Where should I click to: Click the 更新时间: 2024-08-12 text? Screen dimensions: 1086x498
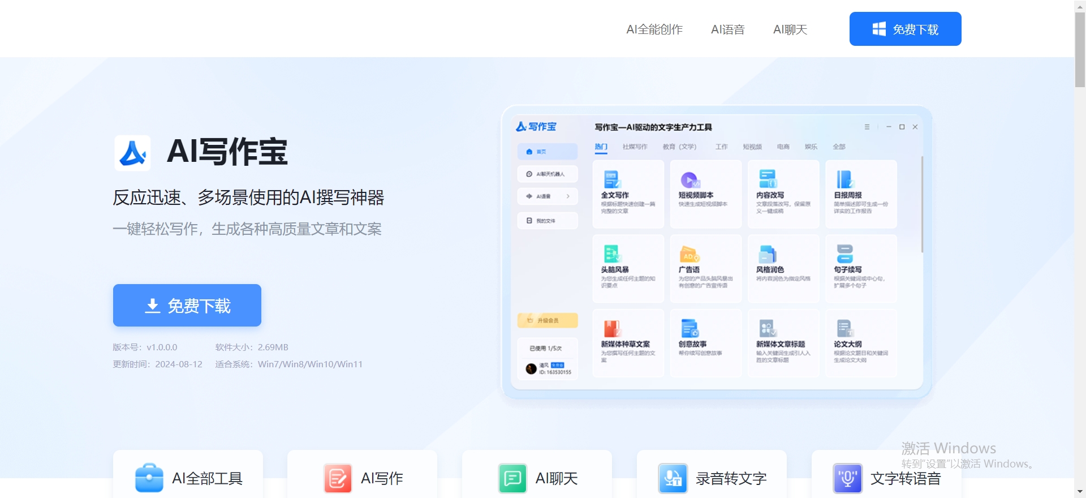pos(157,364)
